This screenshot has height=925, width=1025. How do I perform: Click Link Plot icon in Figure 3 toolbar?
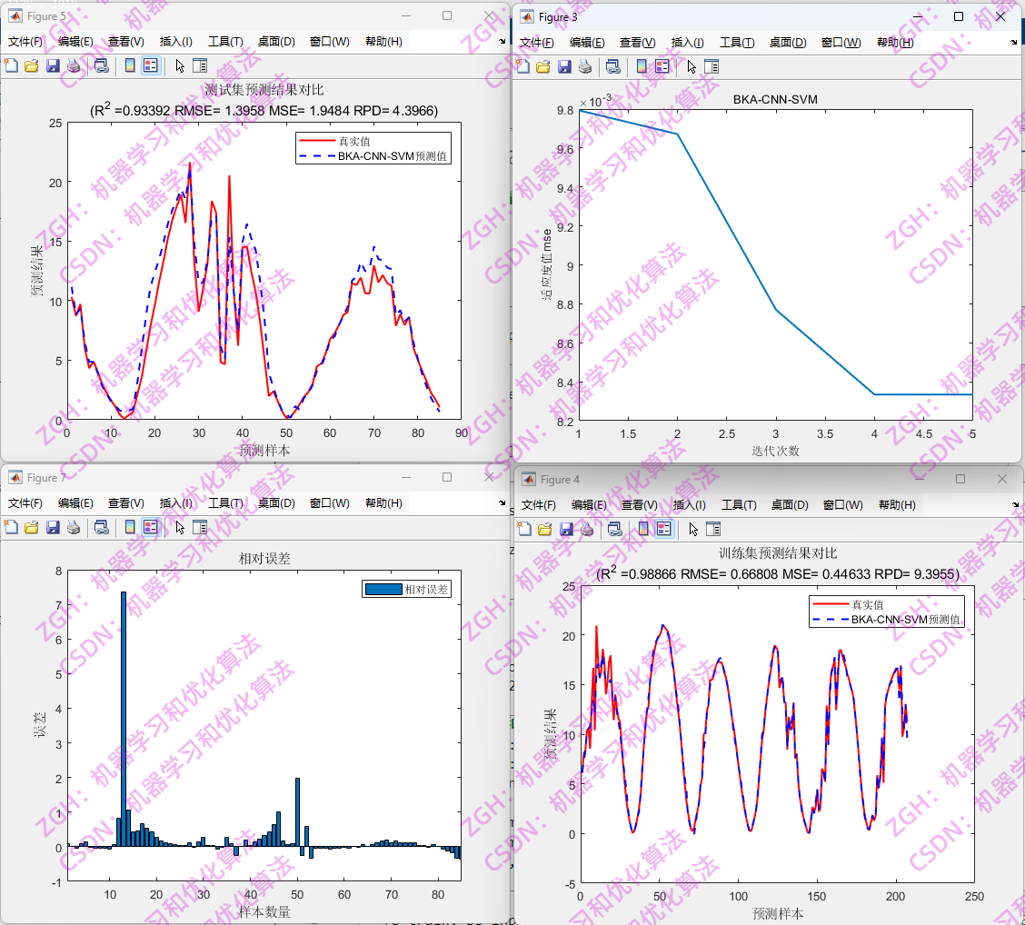[x=613, y=66]
